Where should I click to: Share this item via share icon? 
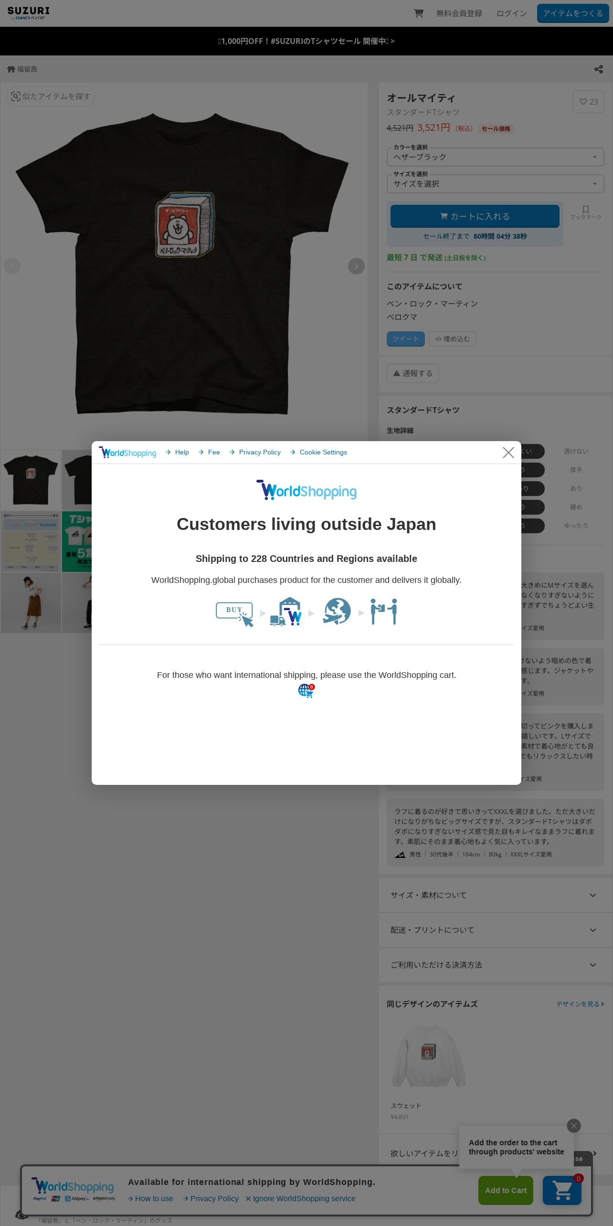[599, 69]
